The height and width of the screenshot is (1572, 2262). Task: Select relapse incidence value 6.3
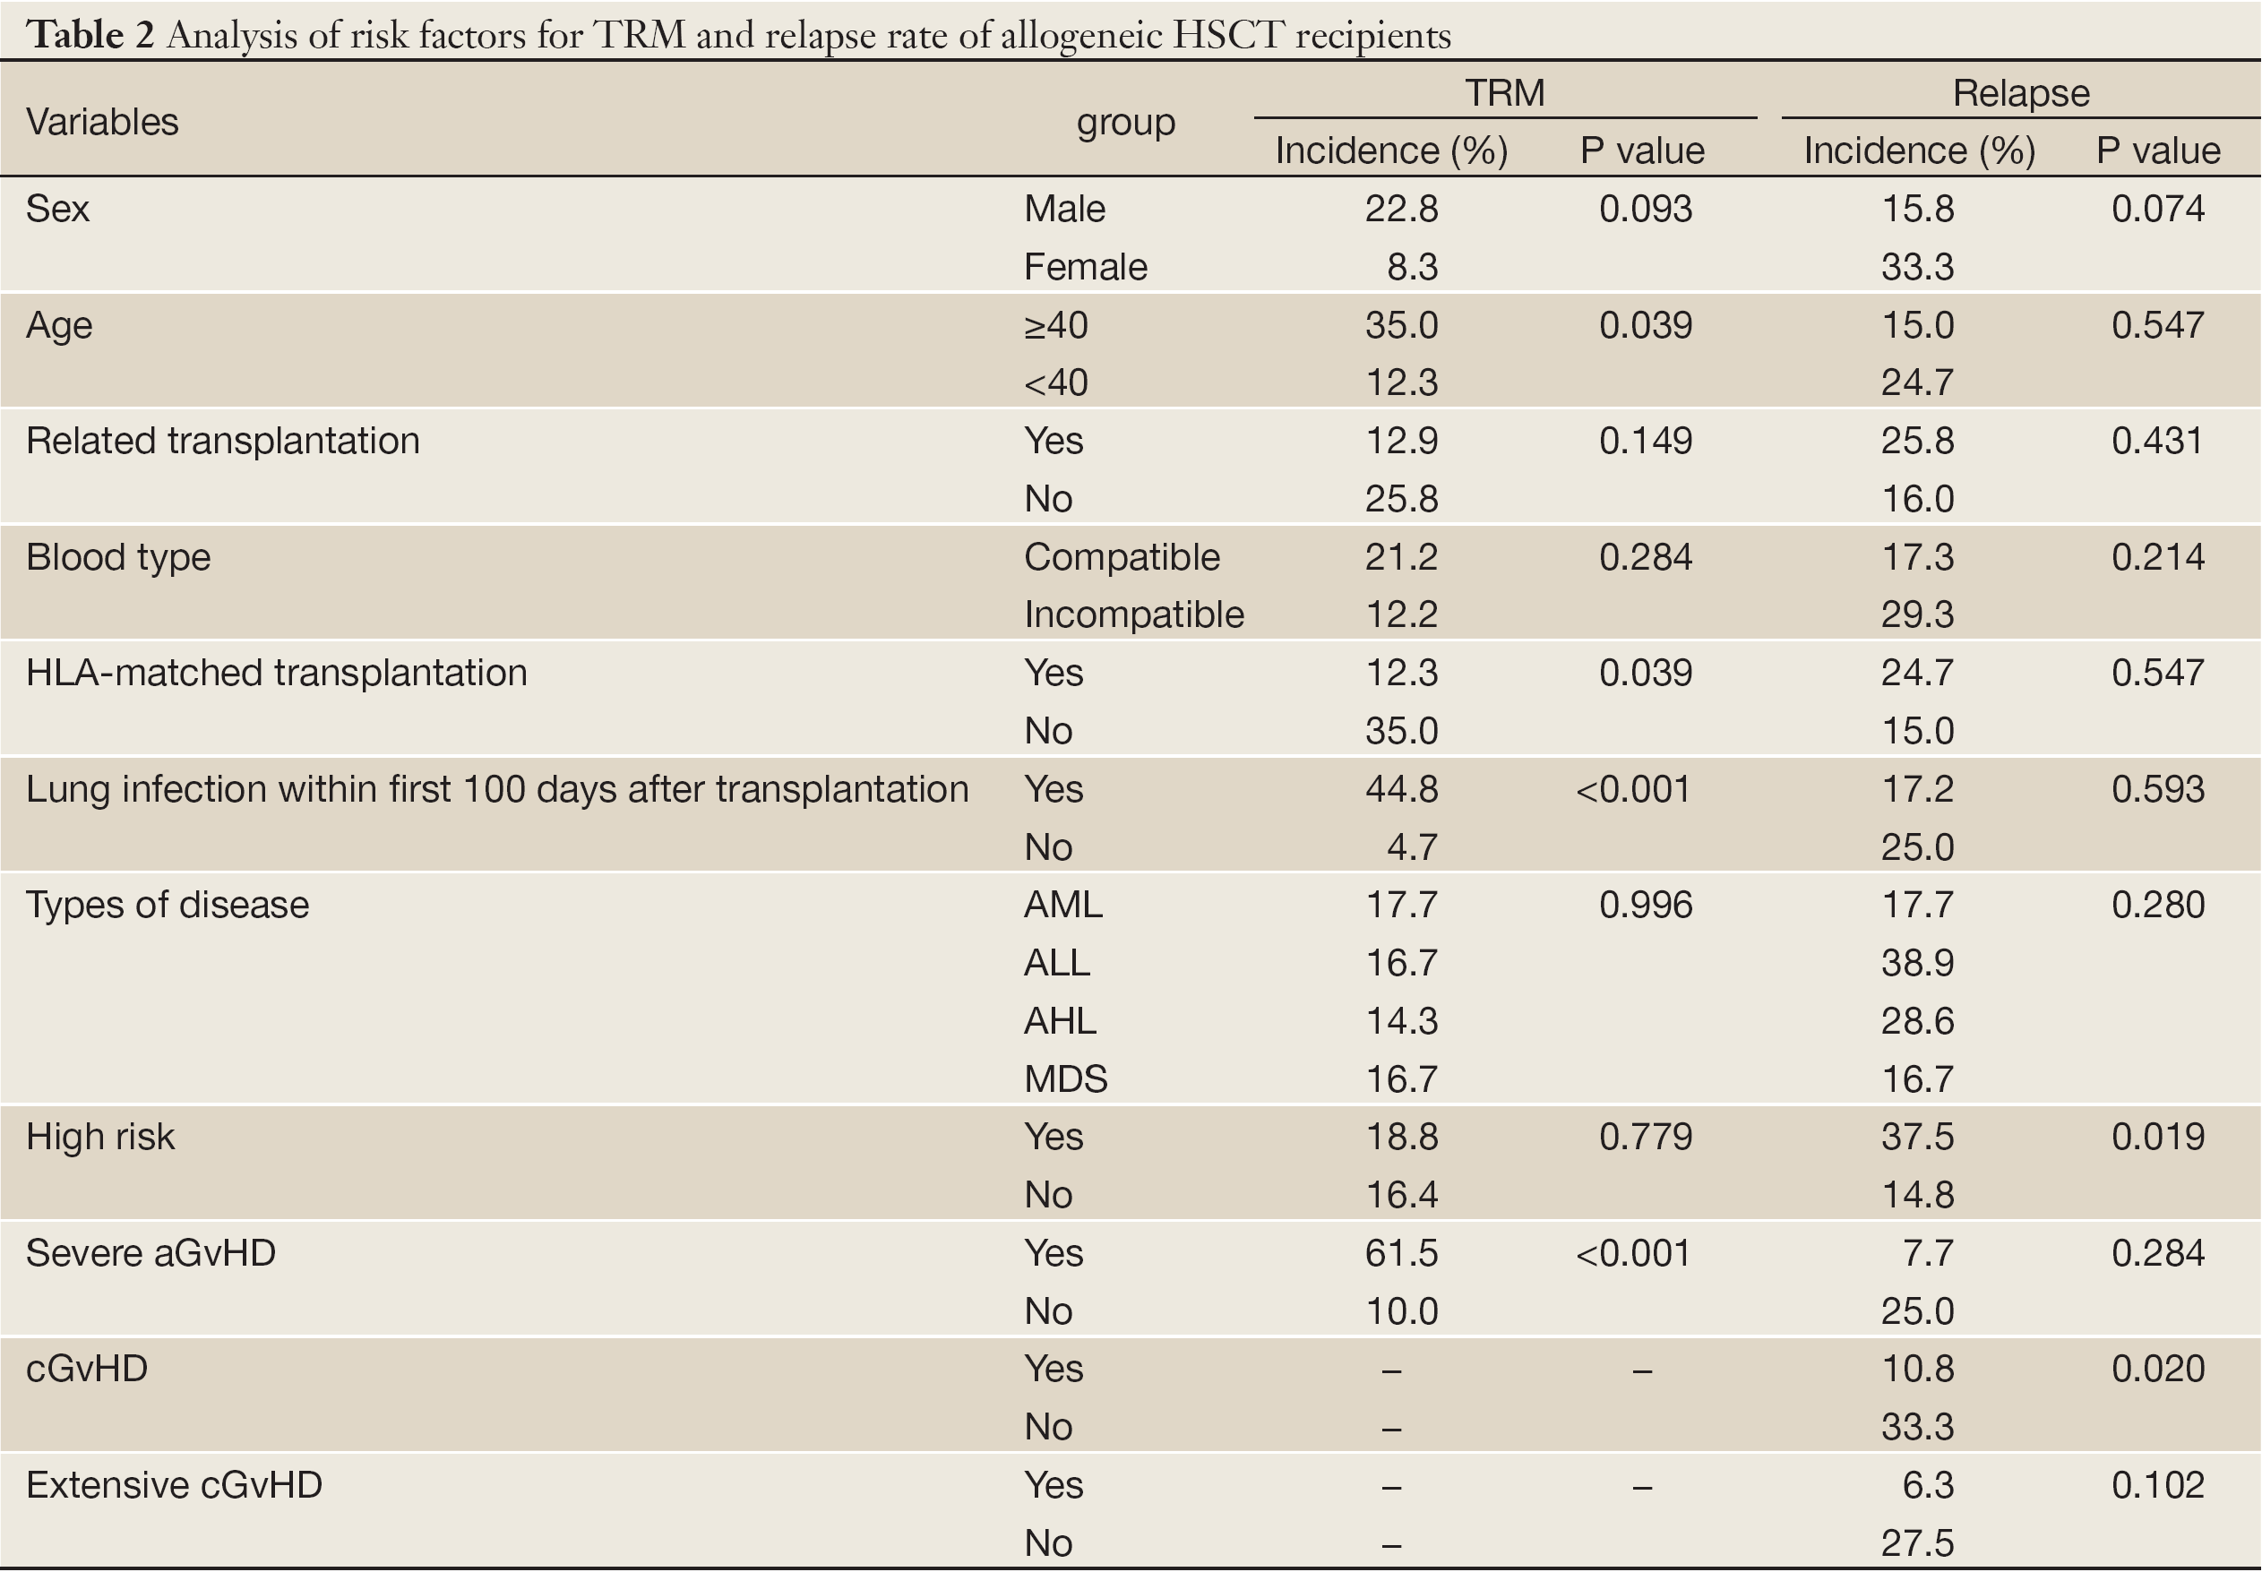[x=1928, y=1485]
